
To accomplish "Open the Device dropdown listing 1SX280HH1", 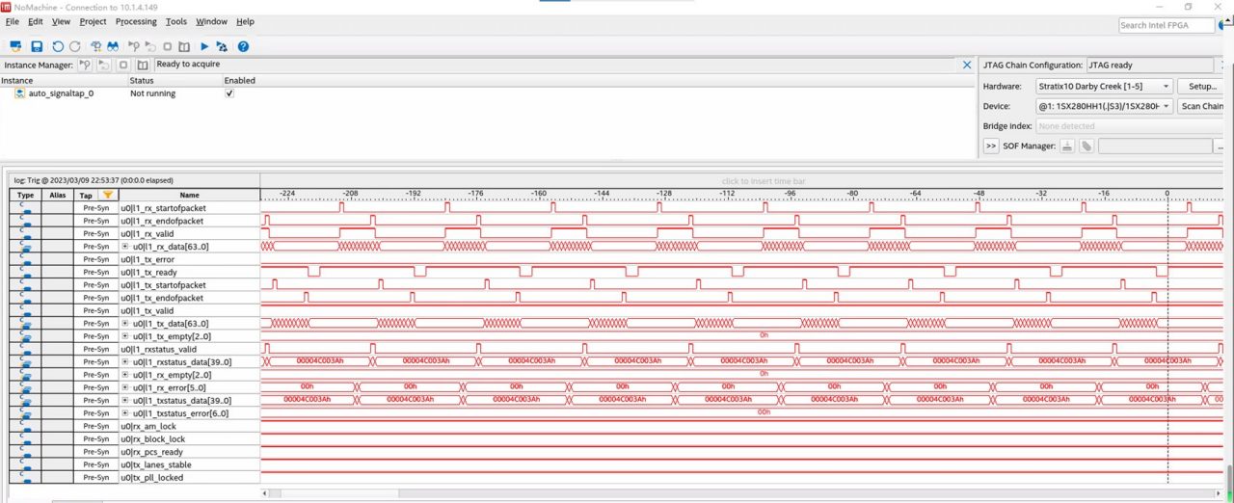I will click(x=1104, y=106).
